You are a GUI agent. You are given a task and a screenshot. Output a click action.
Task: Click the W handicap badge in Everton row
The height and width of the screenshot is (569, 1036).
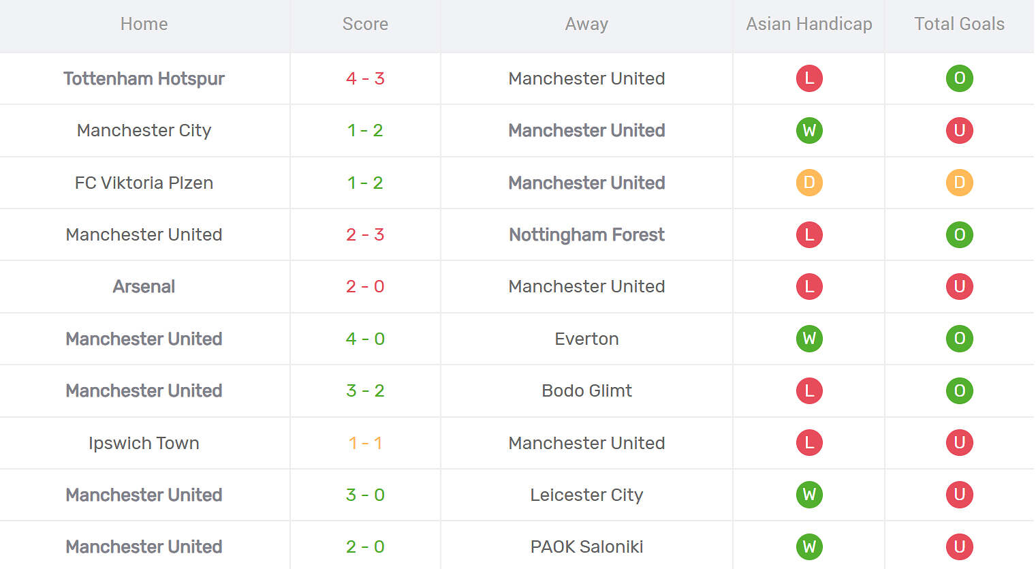pyautogui.click(x=809, y=339)
